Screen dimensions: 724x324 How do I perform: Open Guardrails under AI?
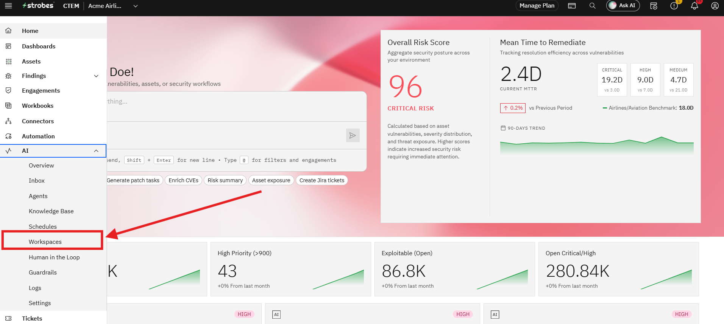click(53, 272)
